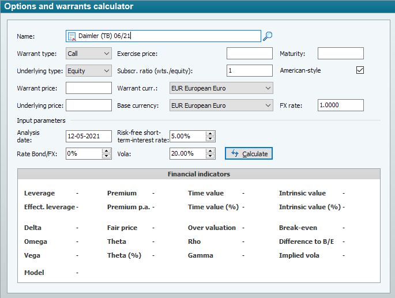Increase the Risk-free short-term interest rate
395x298 pixels.
tap(210, 134)
